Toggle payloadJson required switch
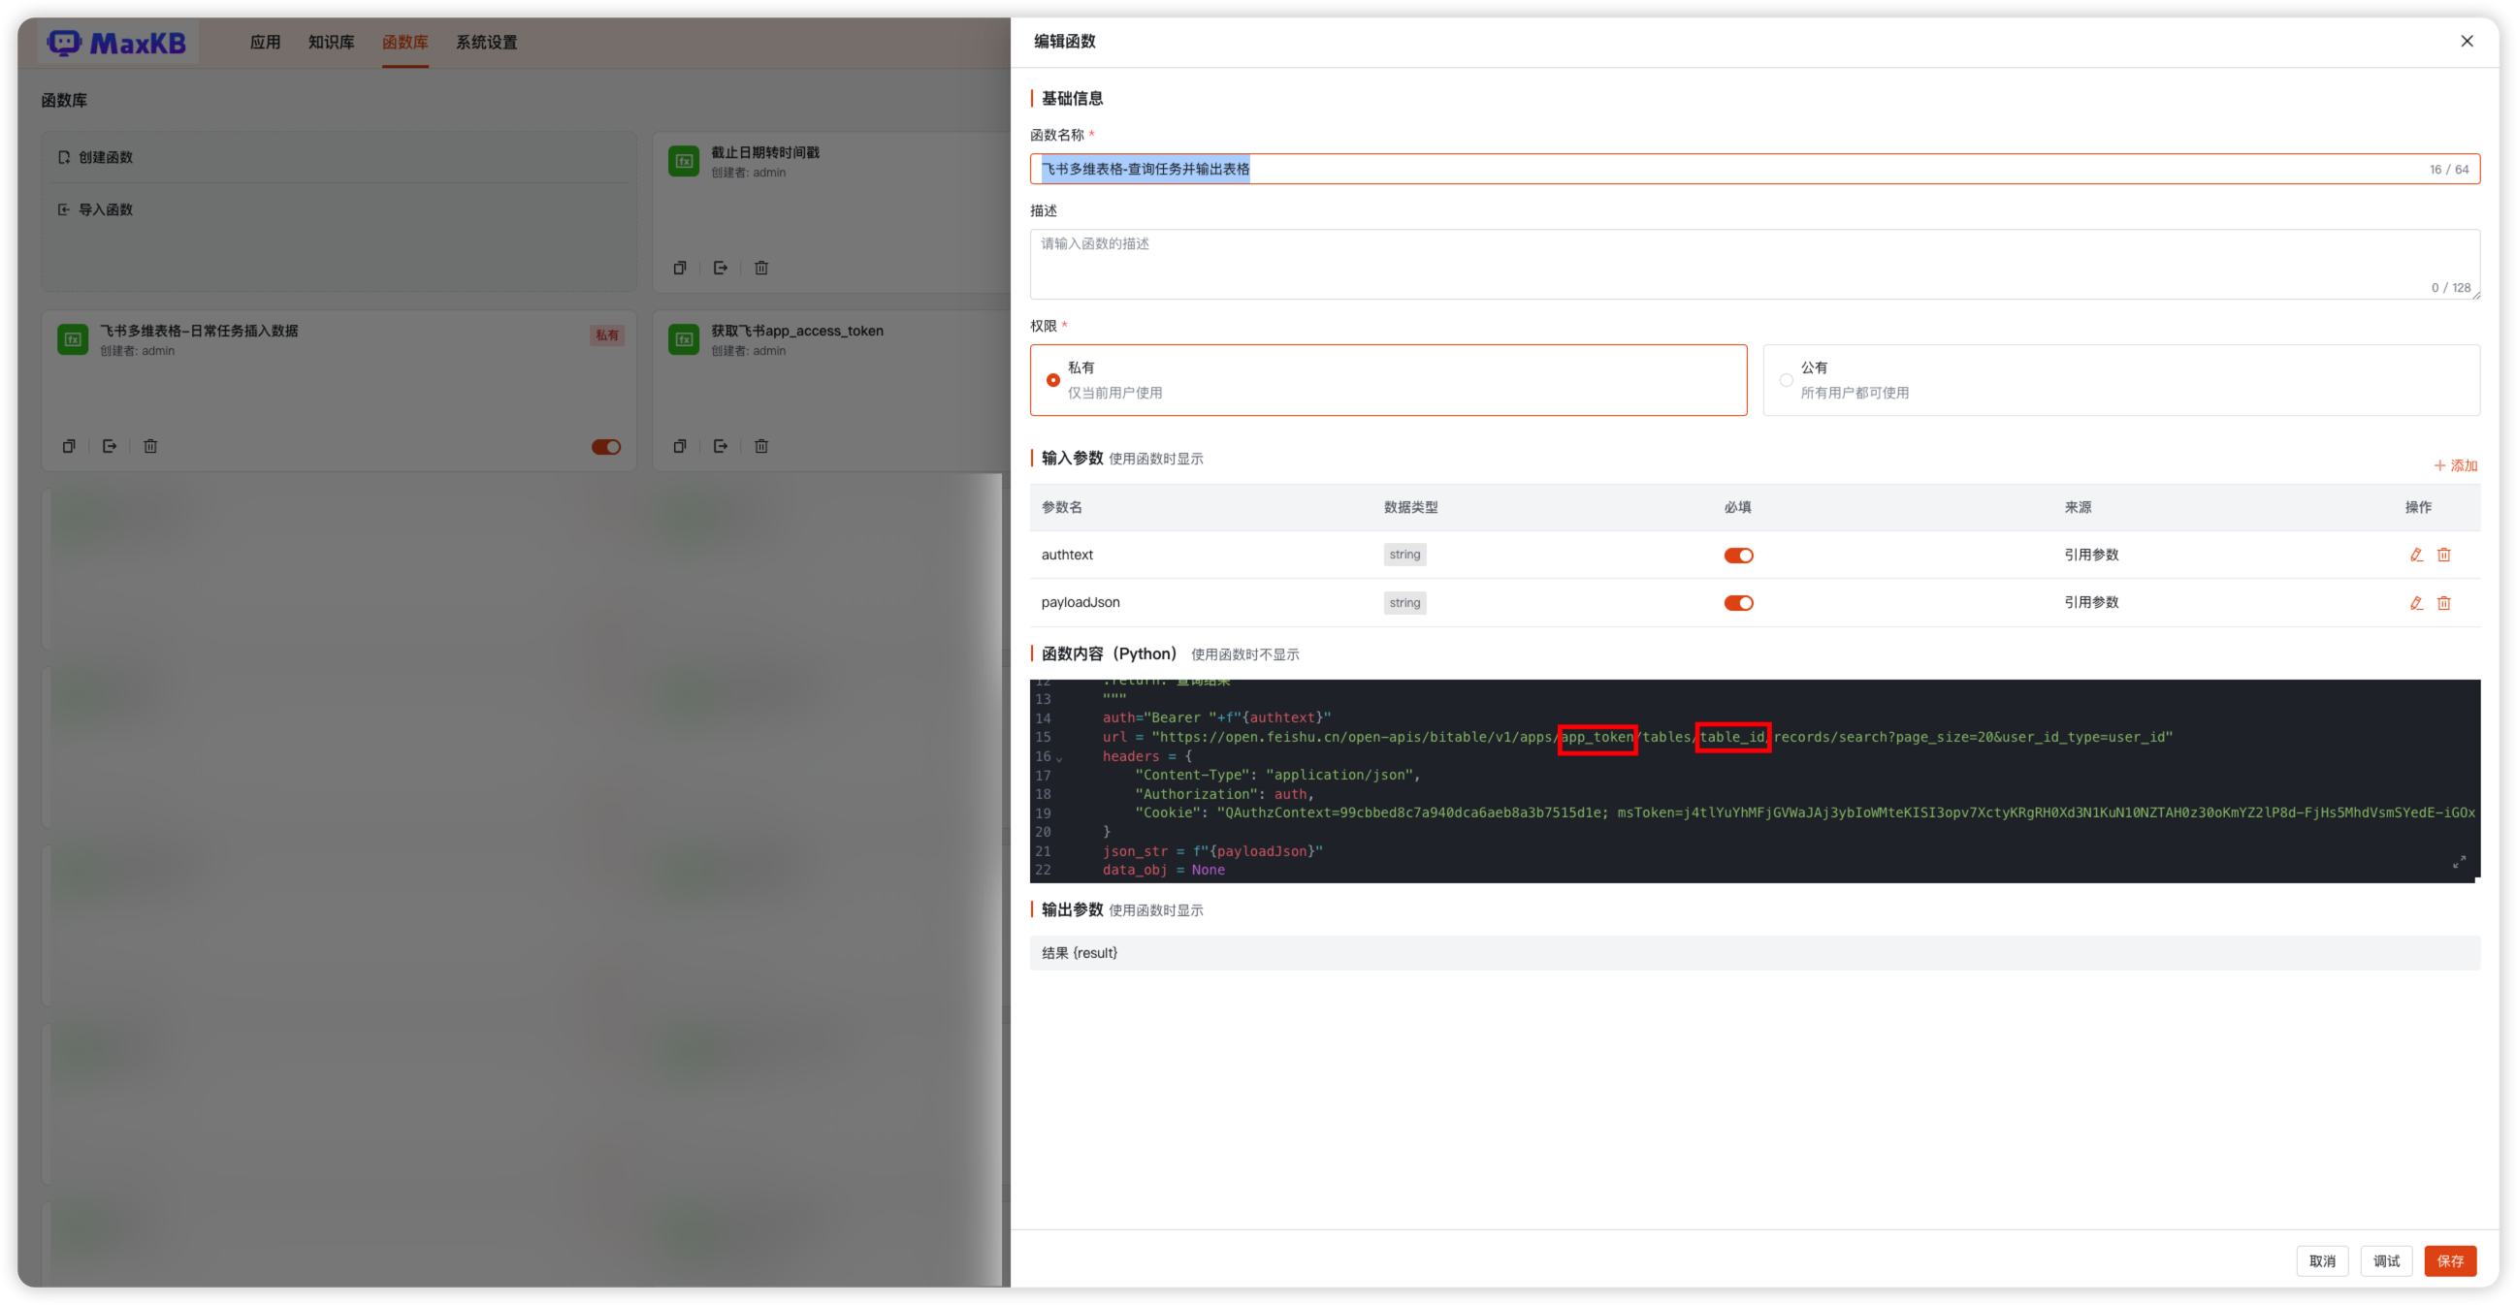Image resolution: width=2517 pixels, height=1305 pixels. coord(1737,603)
